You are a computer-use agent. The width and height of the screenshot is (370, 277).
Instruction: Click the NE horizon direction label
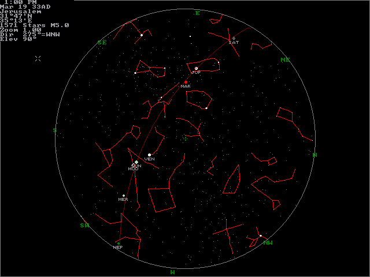pyautogui.click(x=284, y=60)
